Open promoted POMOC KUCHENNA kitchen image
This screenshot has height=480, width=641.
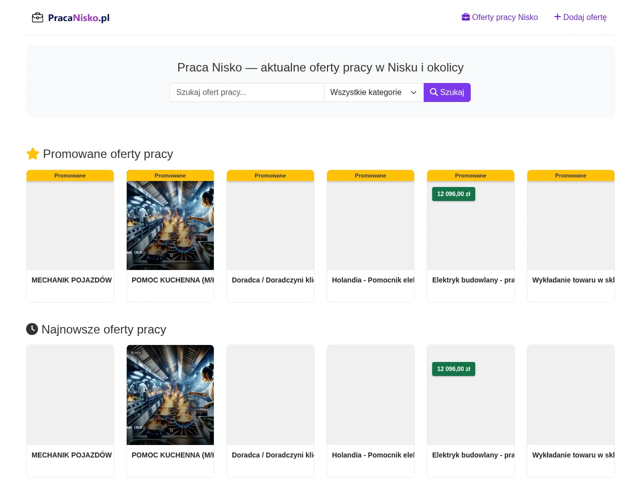170,225
